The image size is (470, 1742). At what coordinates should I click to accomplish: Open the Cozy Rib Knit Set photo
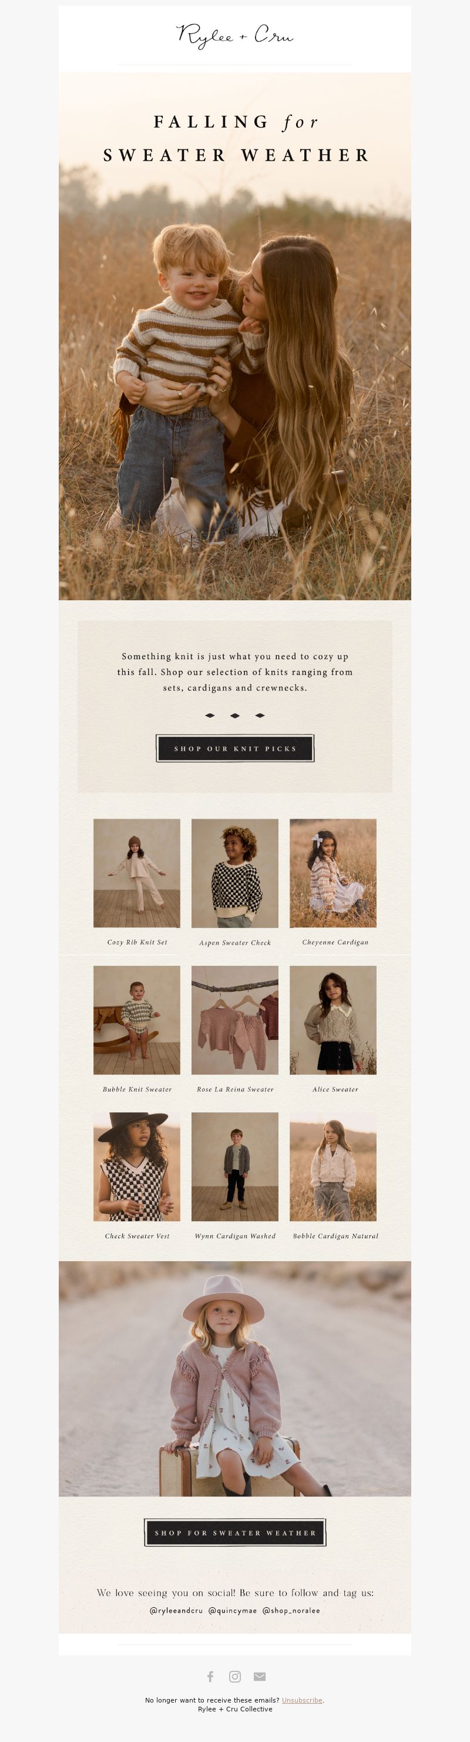(x=137, y=873)
